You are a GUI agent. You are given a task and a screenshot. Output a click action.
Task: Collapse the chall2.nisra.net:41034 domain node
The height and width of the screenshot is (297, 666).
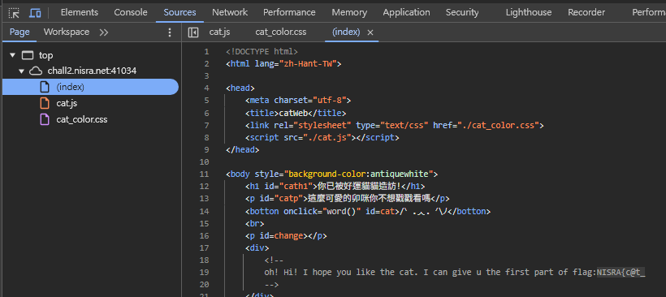(22, 71)
